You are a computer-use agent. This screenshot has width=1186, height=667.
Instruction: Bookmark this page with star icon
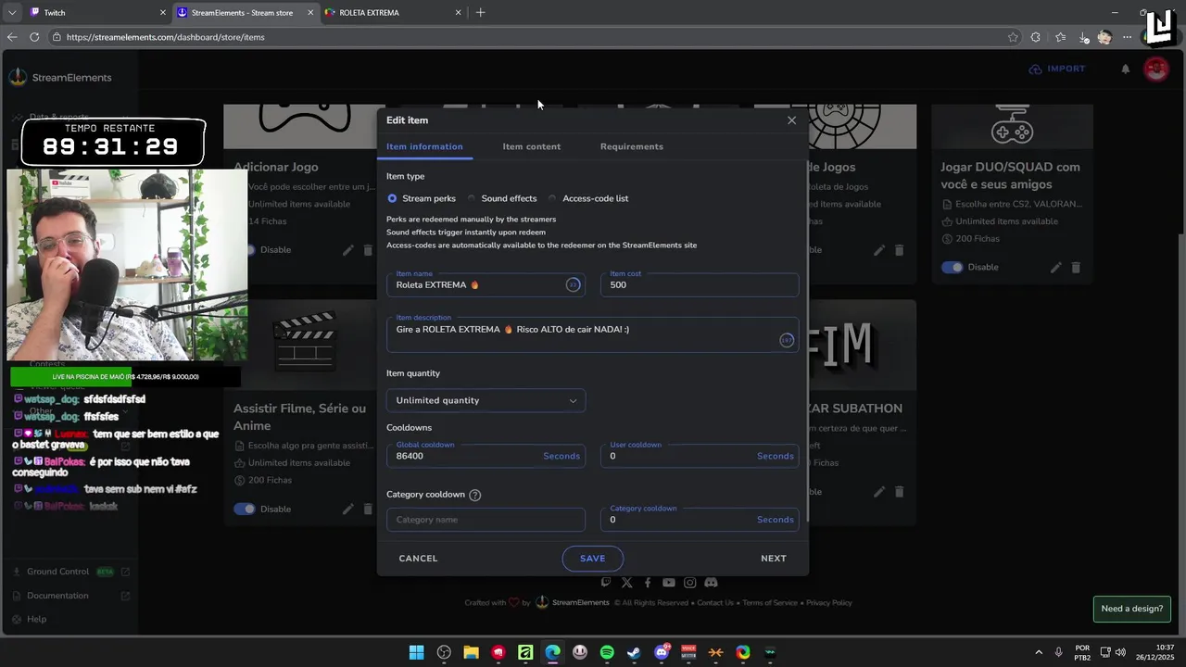point(1013,37)
